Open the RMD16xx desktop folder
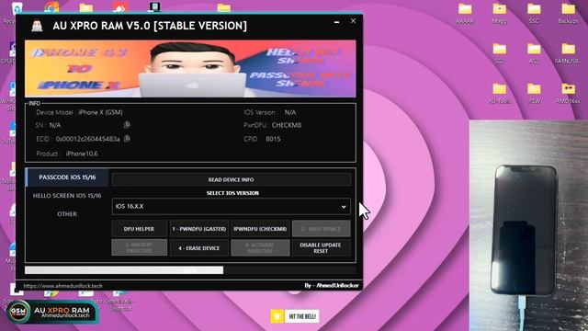The width and height of the screenshot is (588, 331). coord(568,93)
